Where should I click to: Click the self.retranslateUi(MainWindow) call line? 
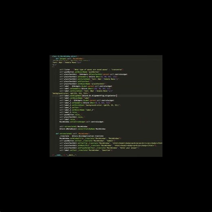point(74,126)
